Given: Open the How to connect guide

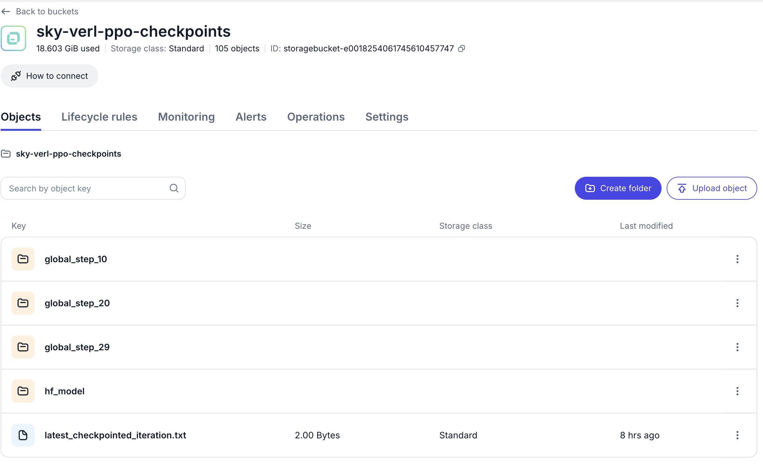Looking at the screenshot, I should pos(49,76).
